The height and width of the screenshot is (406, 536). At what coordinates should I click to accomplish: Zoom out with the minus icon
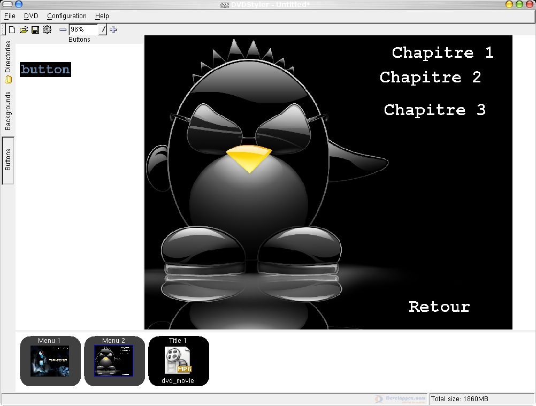[x=63, y=30]
